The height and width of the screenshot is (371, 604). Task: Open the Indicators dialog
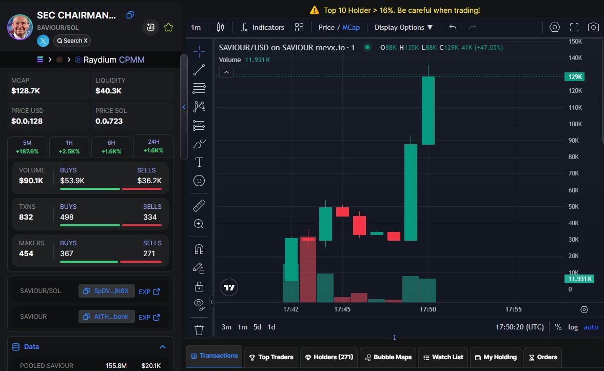pyautogui.click(x=262, y=27)
